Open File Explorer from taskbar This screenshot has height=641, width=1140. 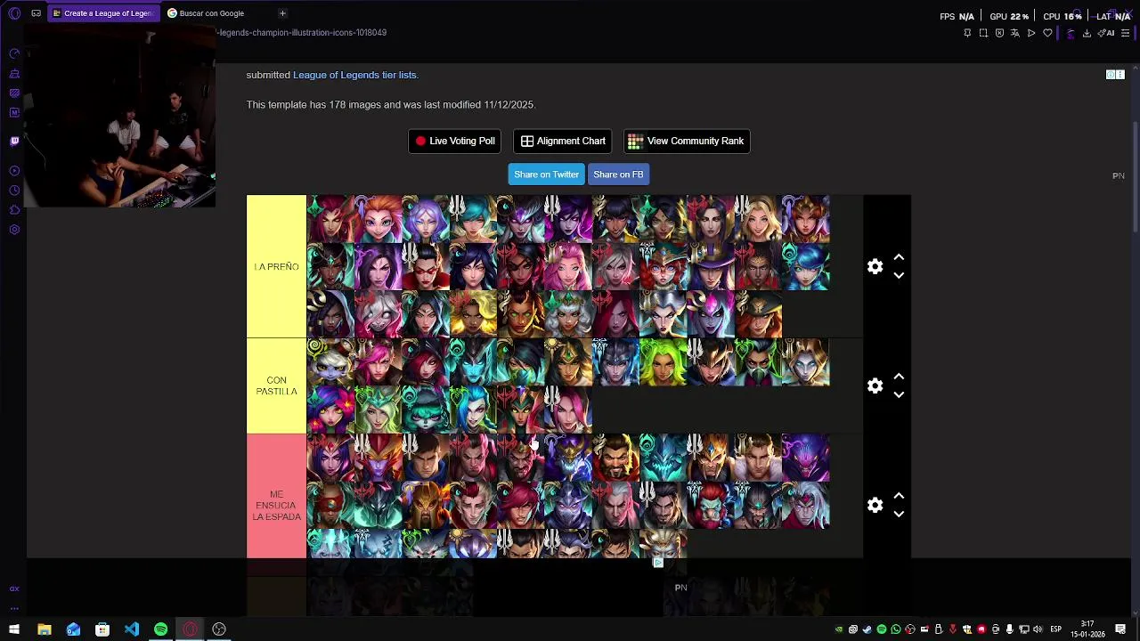tap(44, 629)
